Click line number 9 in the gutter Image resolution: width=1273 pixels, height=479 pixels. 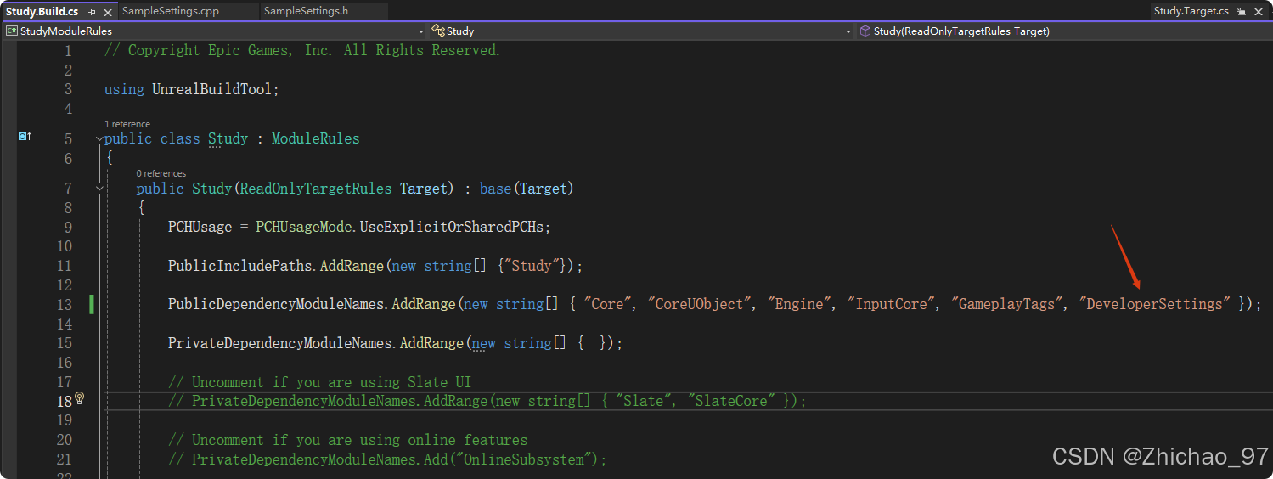[x=68, y=227]
